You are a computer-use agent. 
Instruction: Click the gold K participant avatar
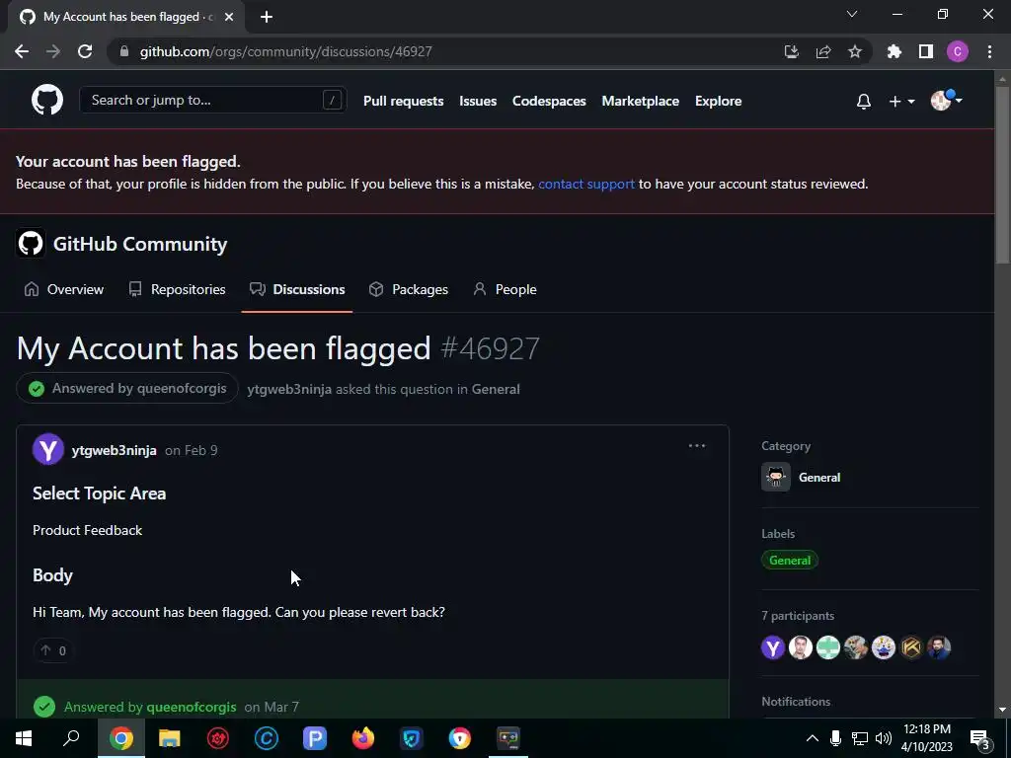point(911,647)
